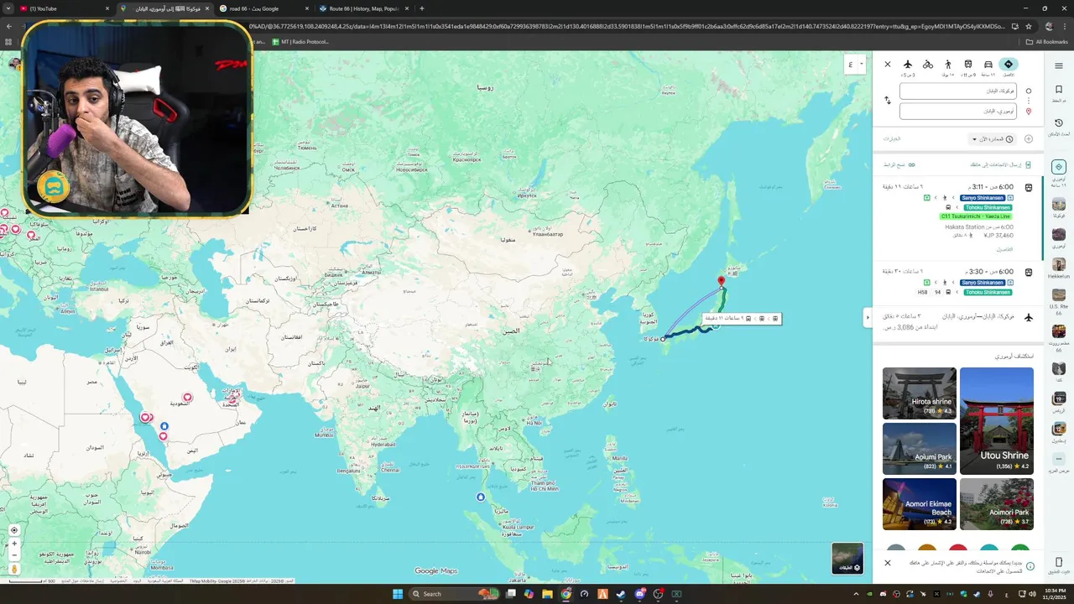Bookmark this page with star icon
The width and height of the screenshot is (1074, 604).
pos(1029,26)
